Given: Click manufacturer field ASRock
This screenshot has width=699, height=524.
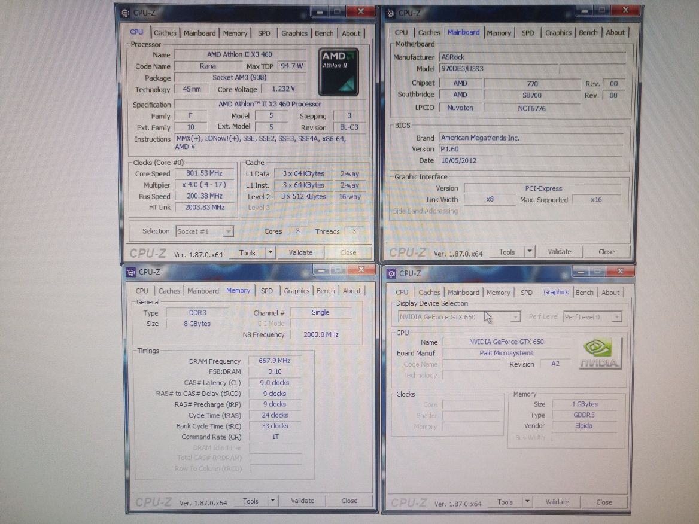Looking at the screenshot, I should (533, 57).
